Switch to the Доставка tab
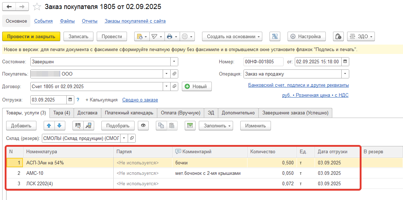 click(87, 113)
